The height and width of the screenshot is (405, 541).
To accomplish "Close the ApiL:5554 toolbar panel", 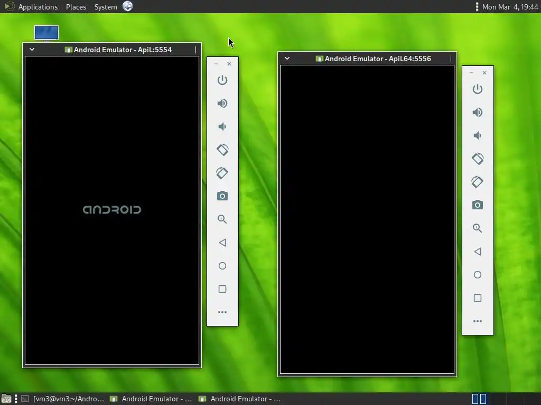I will click(x=229, y=64).
